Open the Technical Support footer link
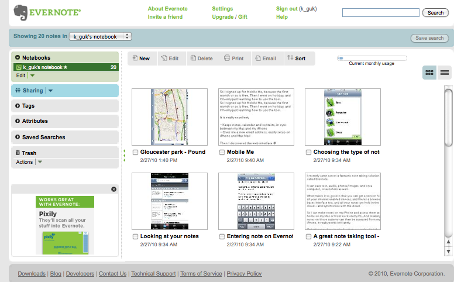 tap(153, 274)
